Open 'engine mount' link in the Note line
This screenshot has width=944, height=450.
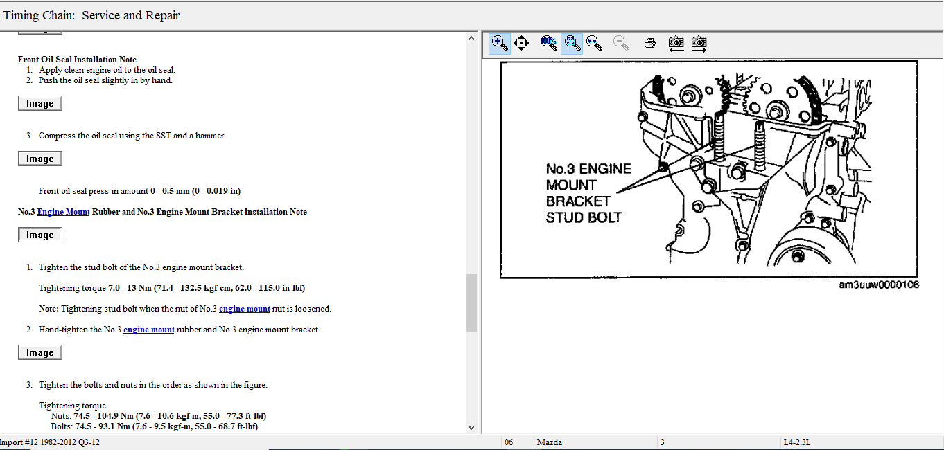[x=244, y=309]
